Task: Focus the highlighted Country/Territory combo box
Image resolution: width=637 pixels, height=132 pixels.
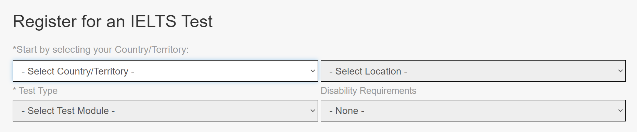Action: tap(165, 71)
